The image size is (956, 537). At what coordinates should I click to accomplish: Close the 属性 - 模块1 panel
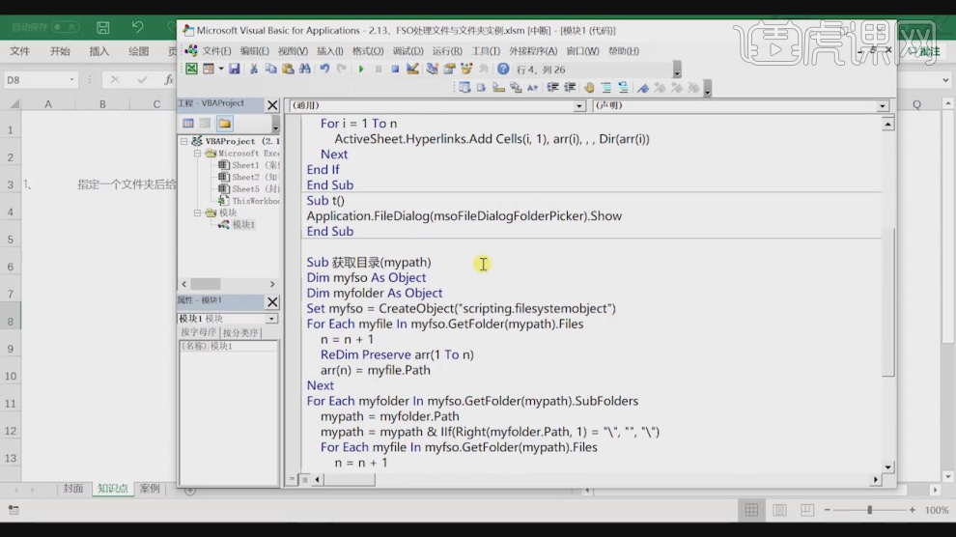[272, 301]
